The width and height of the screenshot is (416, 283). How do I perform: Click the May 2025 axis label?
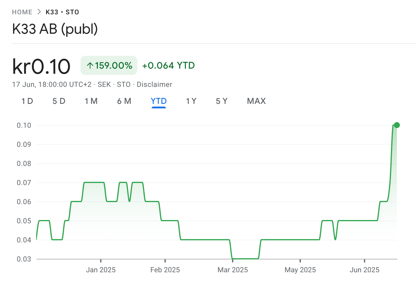click(300, 270)
